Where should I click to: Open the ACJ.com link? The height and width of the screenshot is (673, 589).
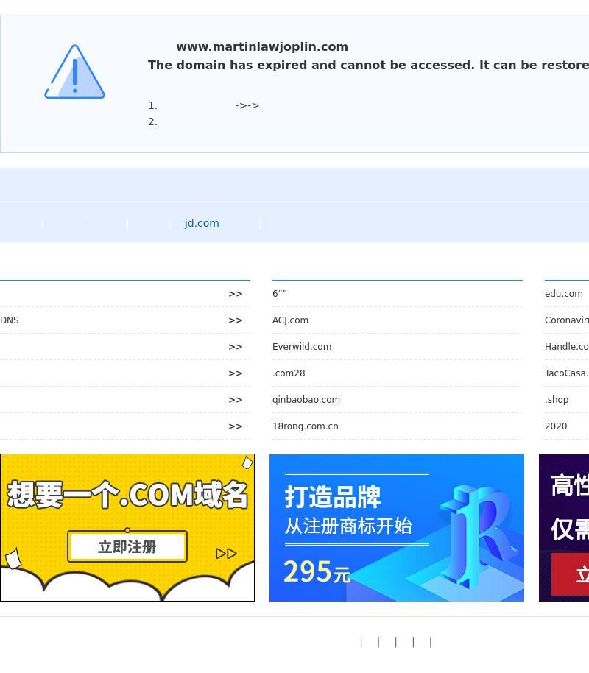290,320
